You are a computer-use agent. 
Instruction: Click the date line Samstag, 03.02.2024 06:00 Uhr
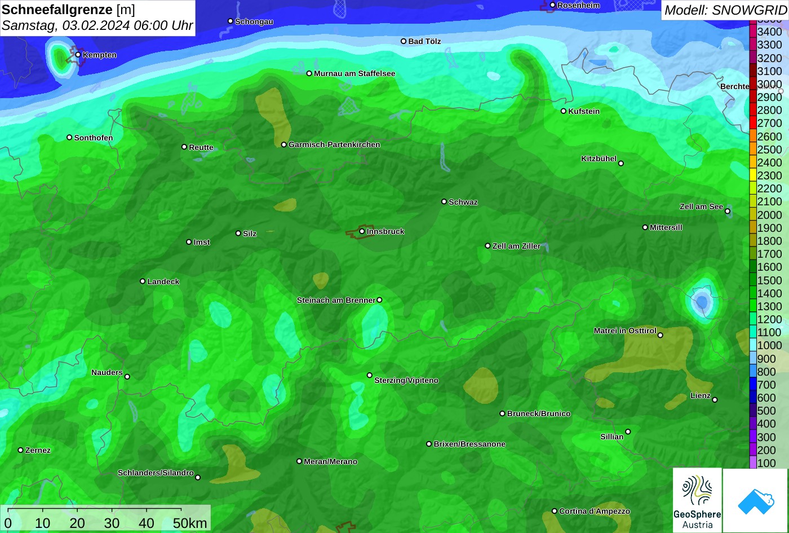pyautogui.click(x=97, y=25)
